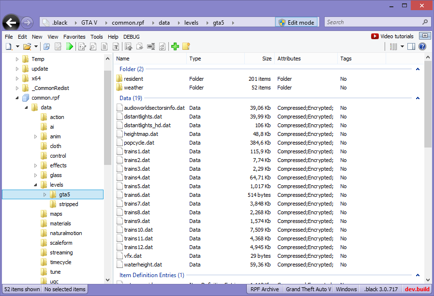Click the search magnifier icon
434x296 pixels.
click(x=425, y=22)
